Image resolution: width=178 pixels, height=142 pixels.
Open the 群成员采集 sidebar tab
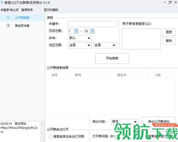click(x=22, y=26)
